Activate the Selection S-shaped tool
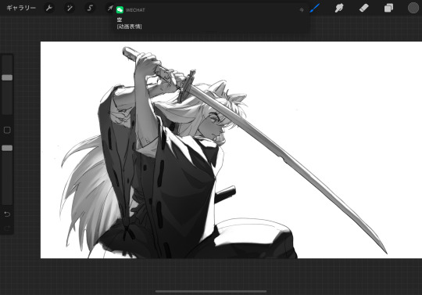Image resolution: width=422 pixels, height=295 pixels. pyautogui.click(x=90, y=8)
